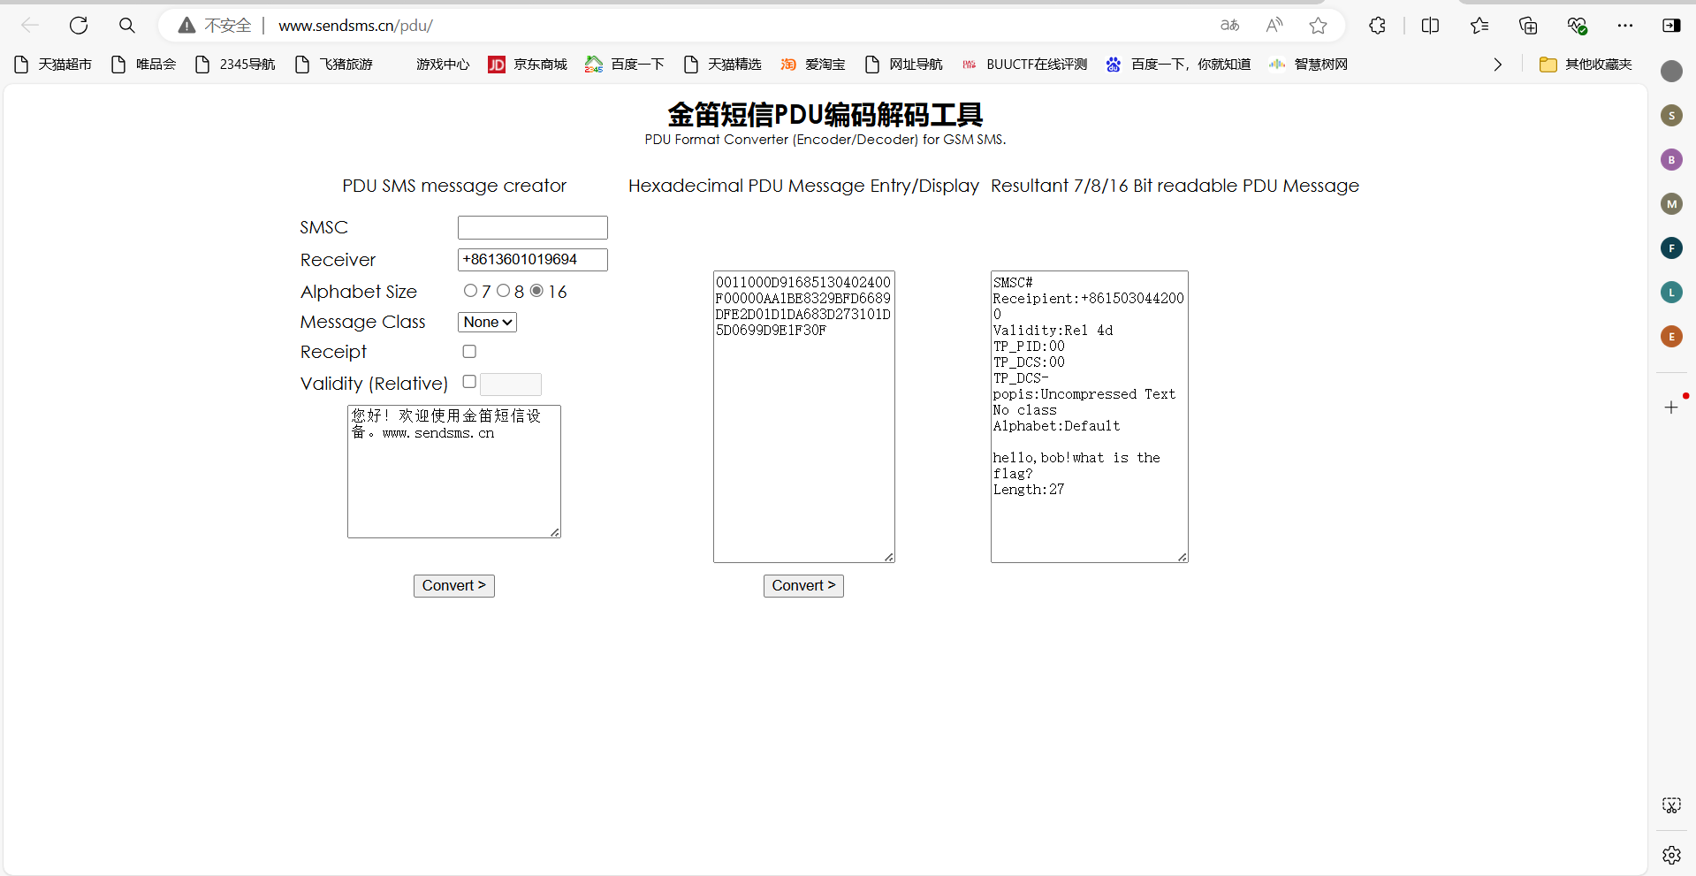Click the resultant decoded message text area
Screen dimensions: 1696x876
[x=1090, y=417]
